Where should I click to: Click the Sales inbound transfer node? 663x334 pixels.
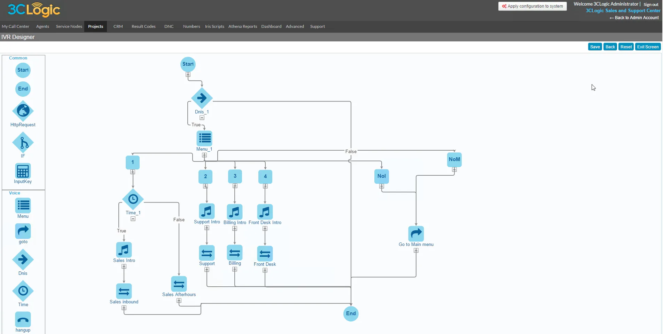(x=124, y=291)
